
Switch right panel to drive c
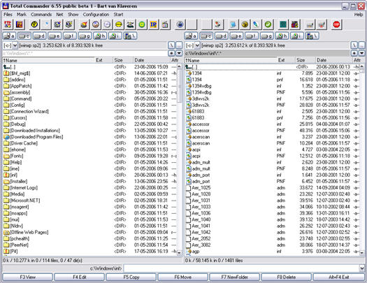click(206, 36)
